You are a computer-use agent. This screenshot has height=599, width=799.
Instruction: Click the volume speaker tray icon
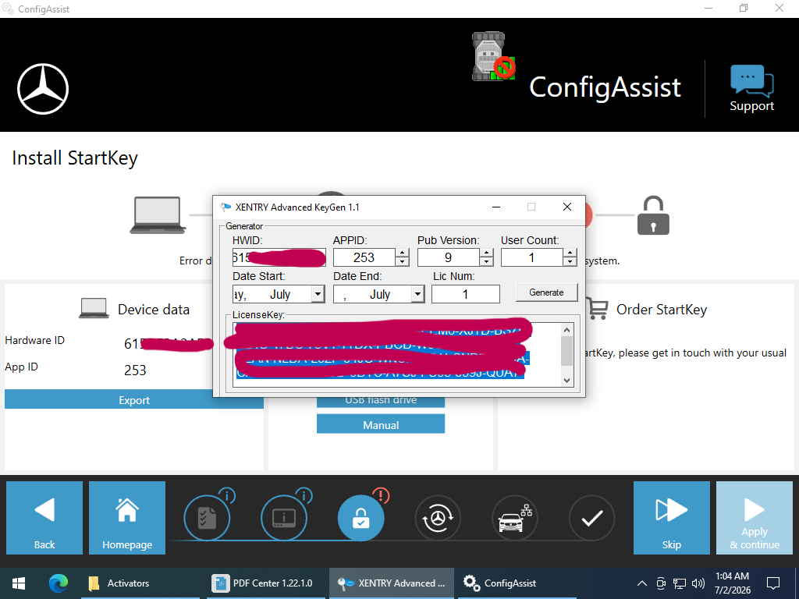(x=698, y=583)
